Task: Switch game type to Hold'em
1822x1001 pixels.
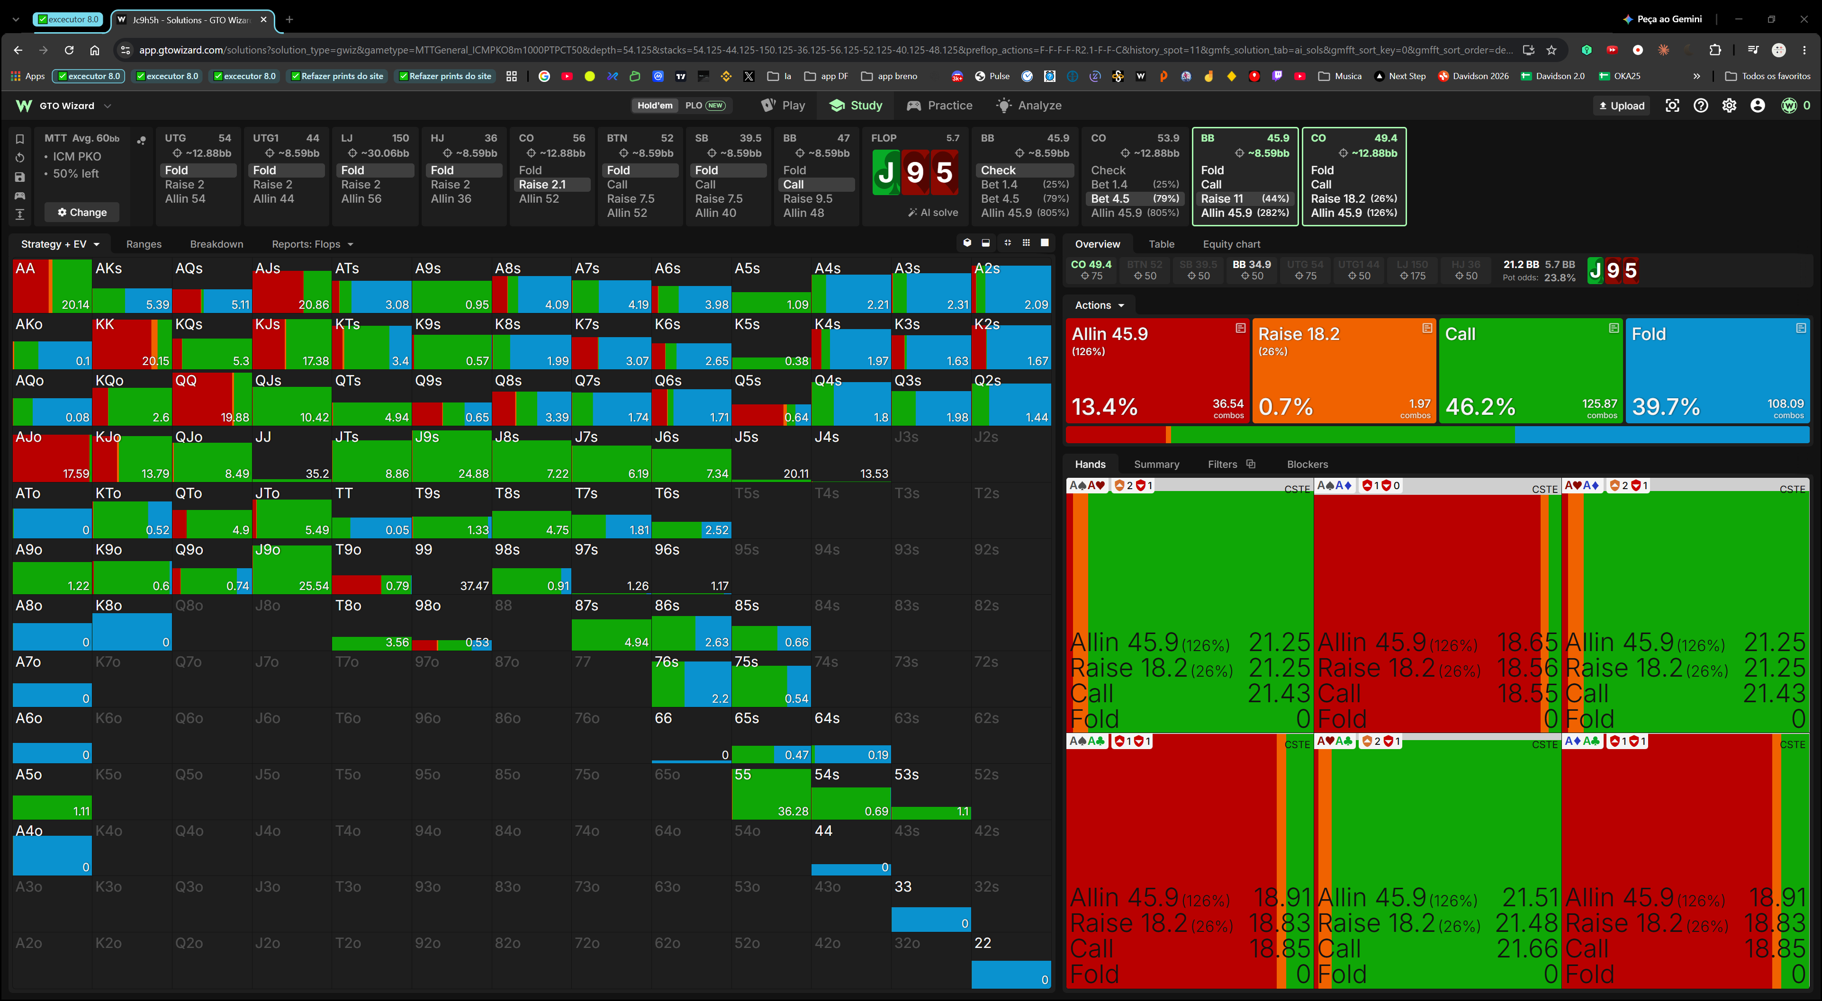Action: pos(655,105)
